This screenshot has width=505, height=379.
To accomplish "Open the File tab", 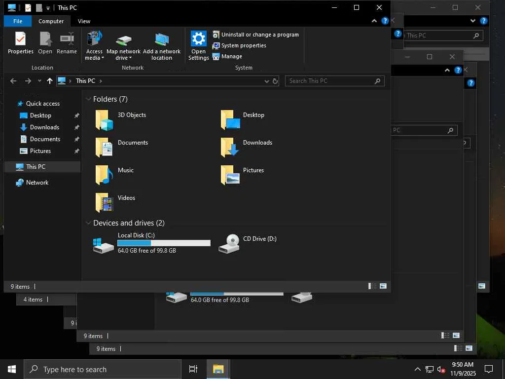I will tap(18, 21).
